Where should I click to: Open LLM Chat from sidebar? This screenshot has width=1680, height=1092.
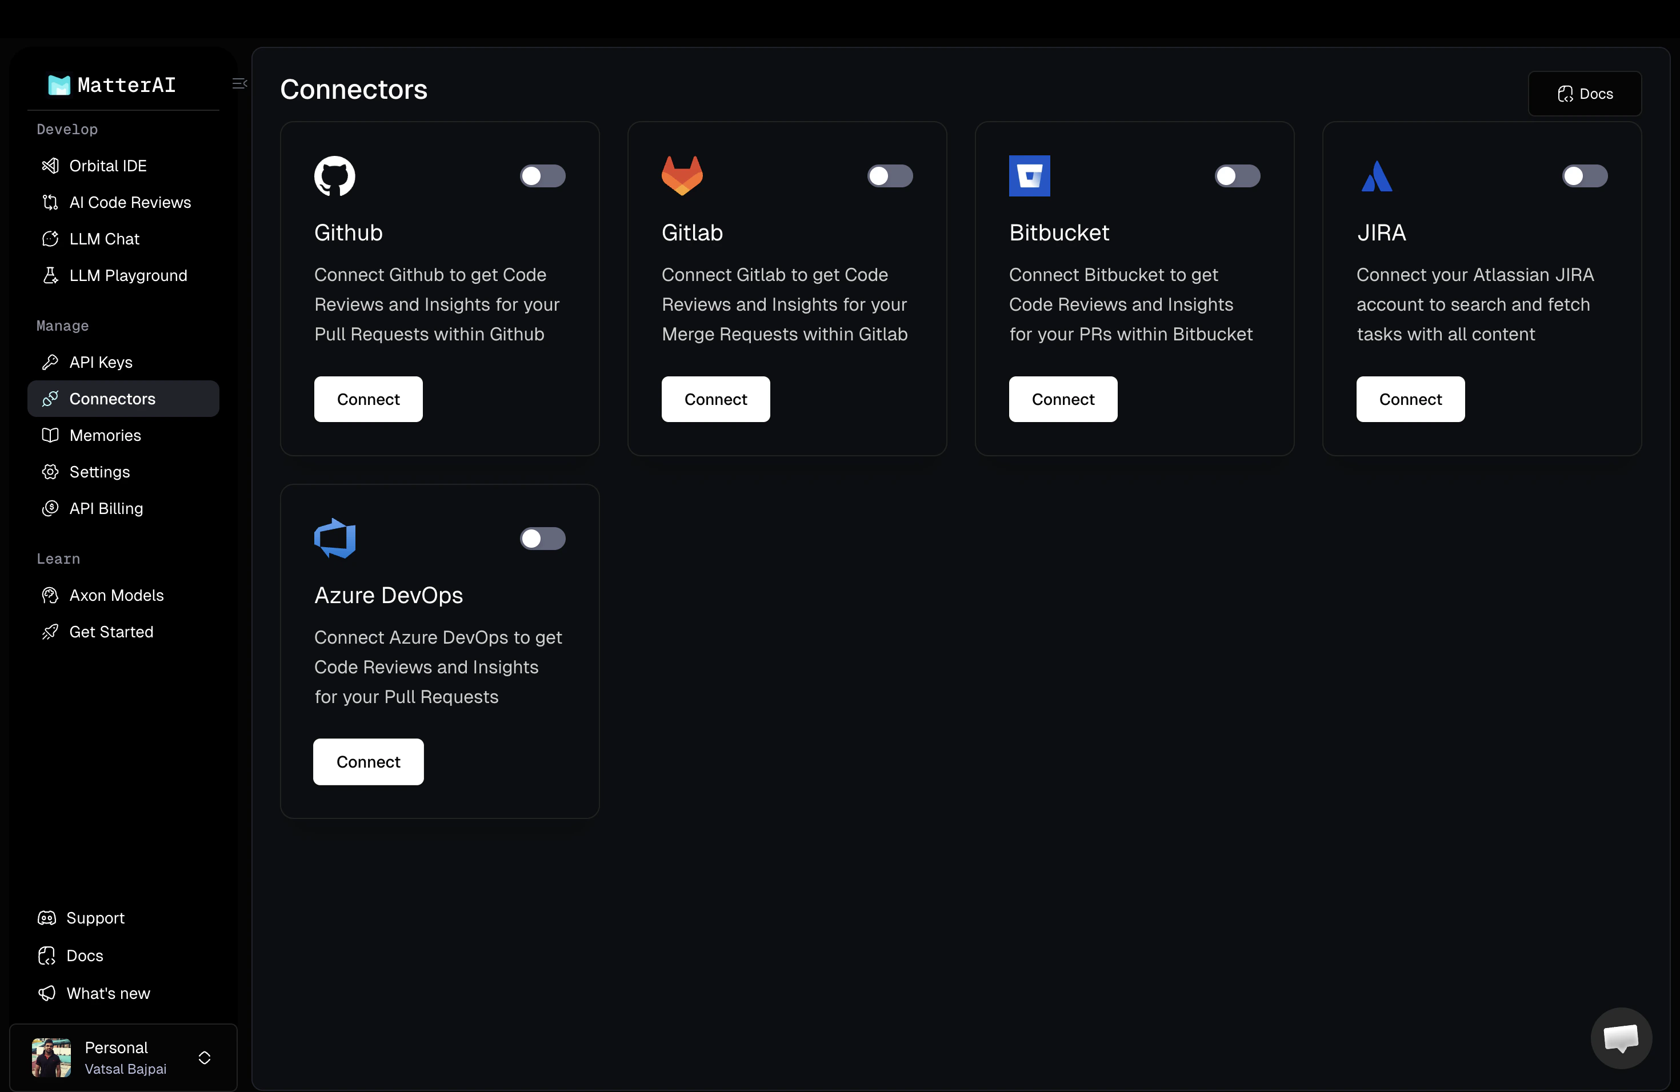click(x=104, y=239)
